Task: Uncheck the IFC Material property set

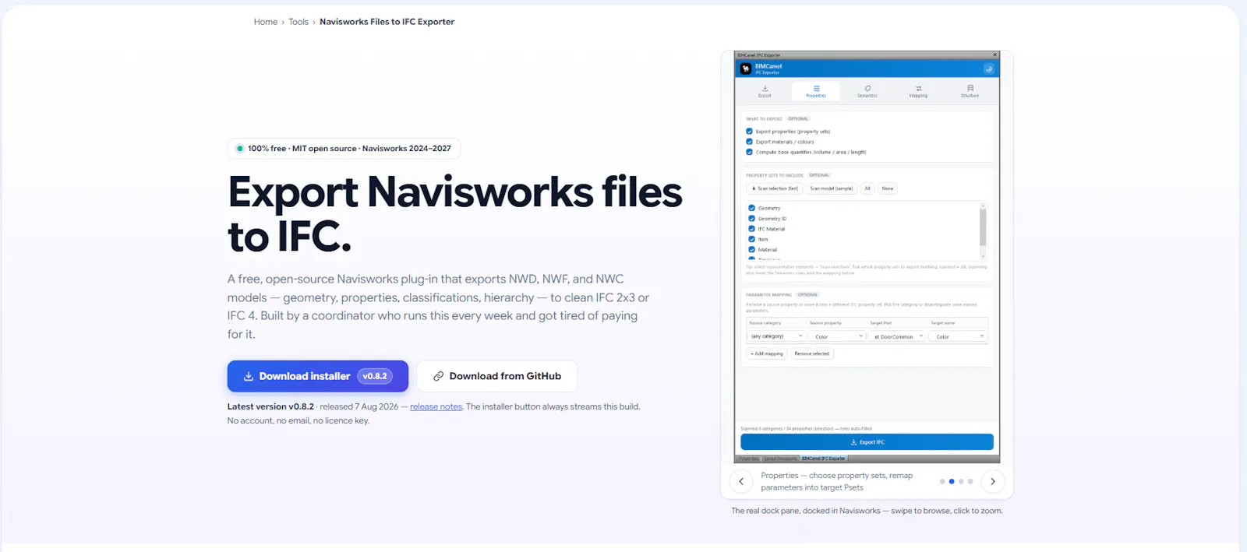Action: (x=752, y=229)
